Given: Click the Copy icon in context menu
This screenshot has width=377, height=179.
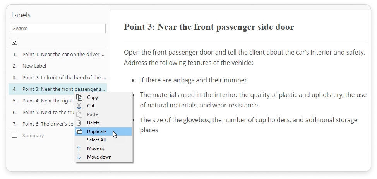Looking at the screenshot, I should pos(79,97).
